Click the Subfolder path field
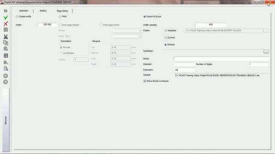The height and width of the screenshot is (154, 275). 214,51
